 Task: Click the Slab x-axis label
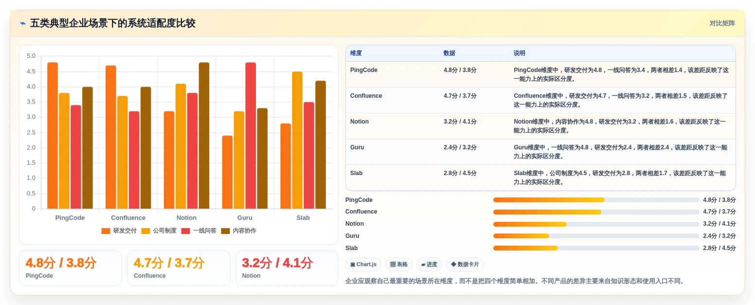303,218
